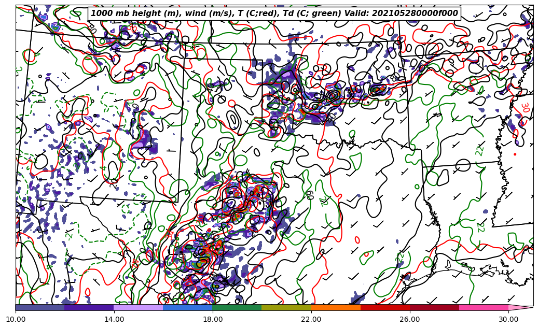Click the dark red 26–28 colorbar segment
Image resolution: width=538 pixels, height=328 pixels.
(434, 308)
